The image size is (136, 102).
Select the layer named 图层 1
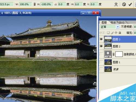click(116, 62)
